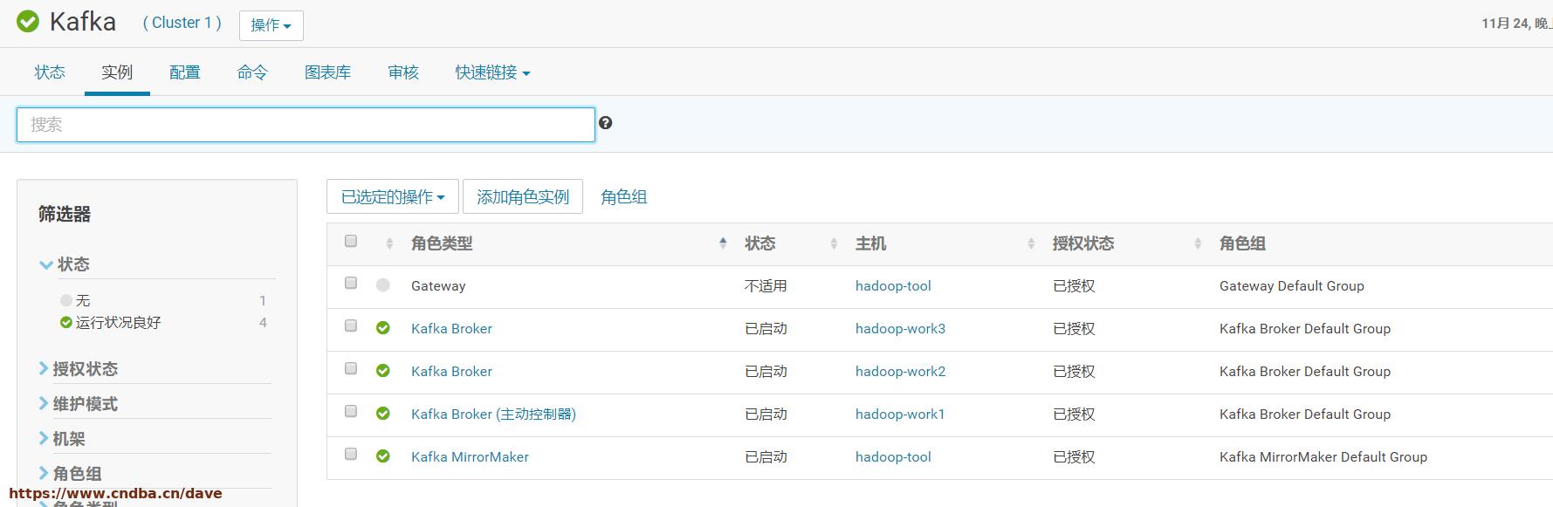Click the green Kafka service health icon
The height and width of the screenshot is (507, 1553).
click(28, 22)
